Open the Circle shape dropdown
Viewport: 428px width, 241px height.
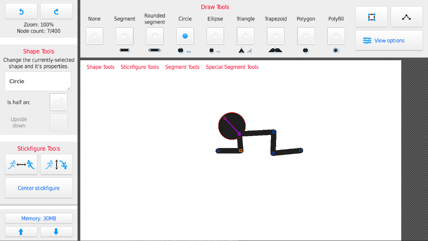click(x=38, y=82)
